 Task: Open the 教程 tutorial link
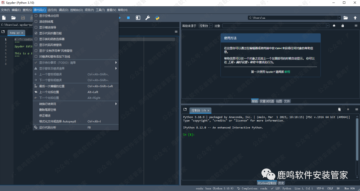(287, 72)
